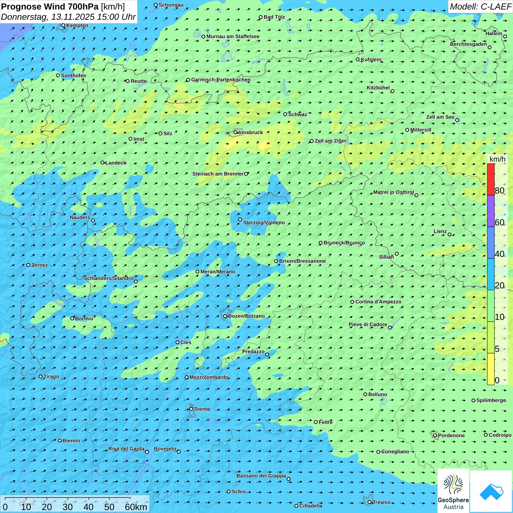Click the Garmisch-Partenkirchen label
Screen dimensions: 513x513
point(221,80)
